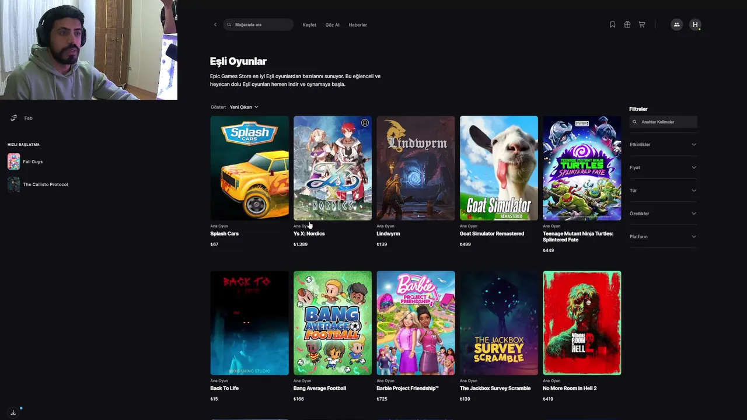Click the Fab label in the sidebar

pos(28,118)
